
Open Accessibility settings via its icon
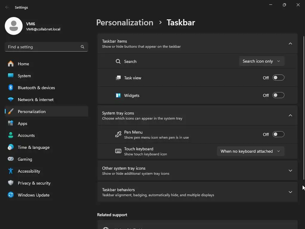click(11, 171)
